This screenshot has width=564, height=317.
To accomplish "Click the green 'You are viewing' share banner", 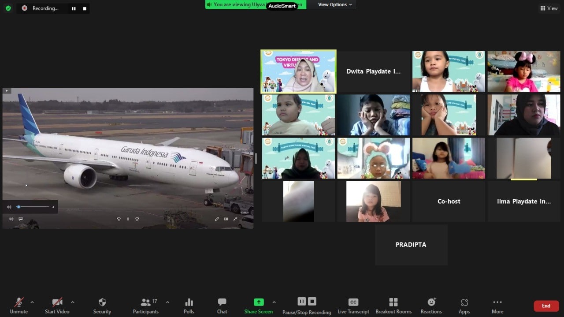I will point(256,4).
